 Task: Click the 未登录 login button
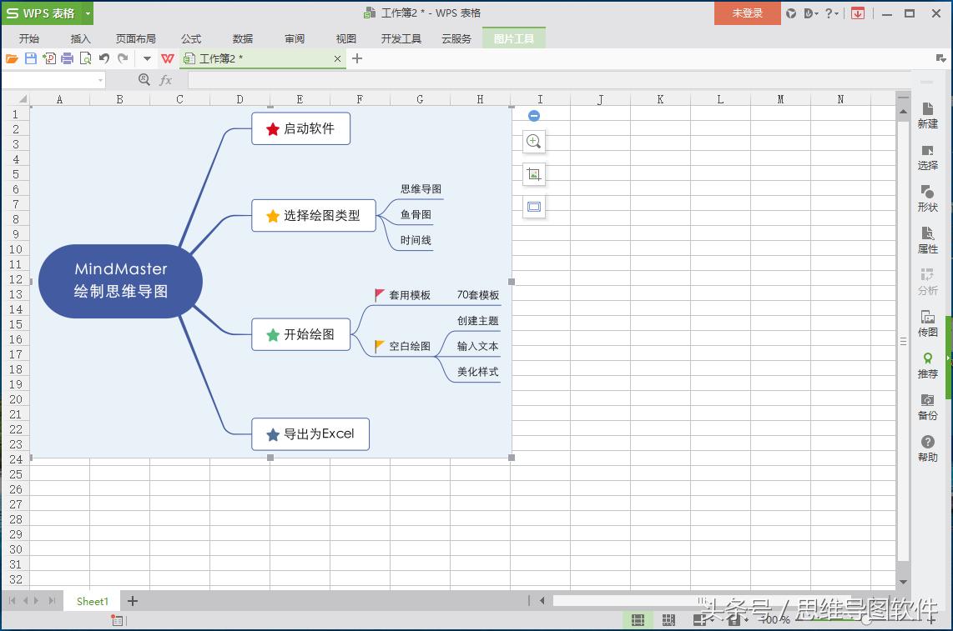(746, 13)
